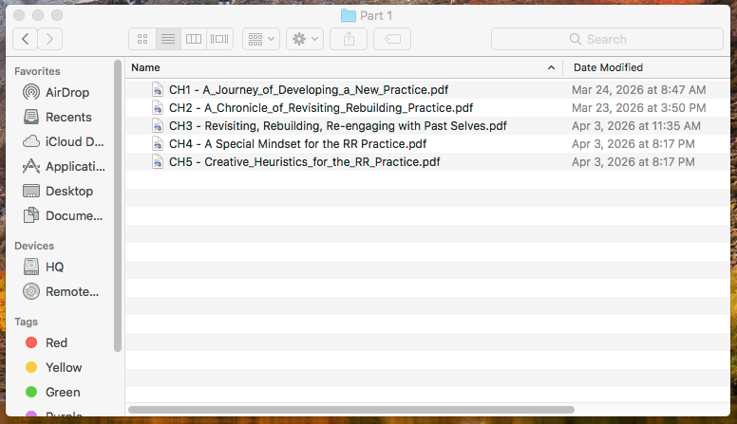Go back using the left arrow

25,39
